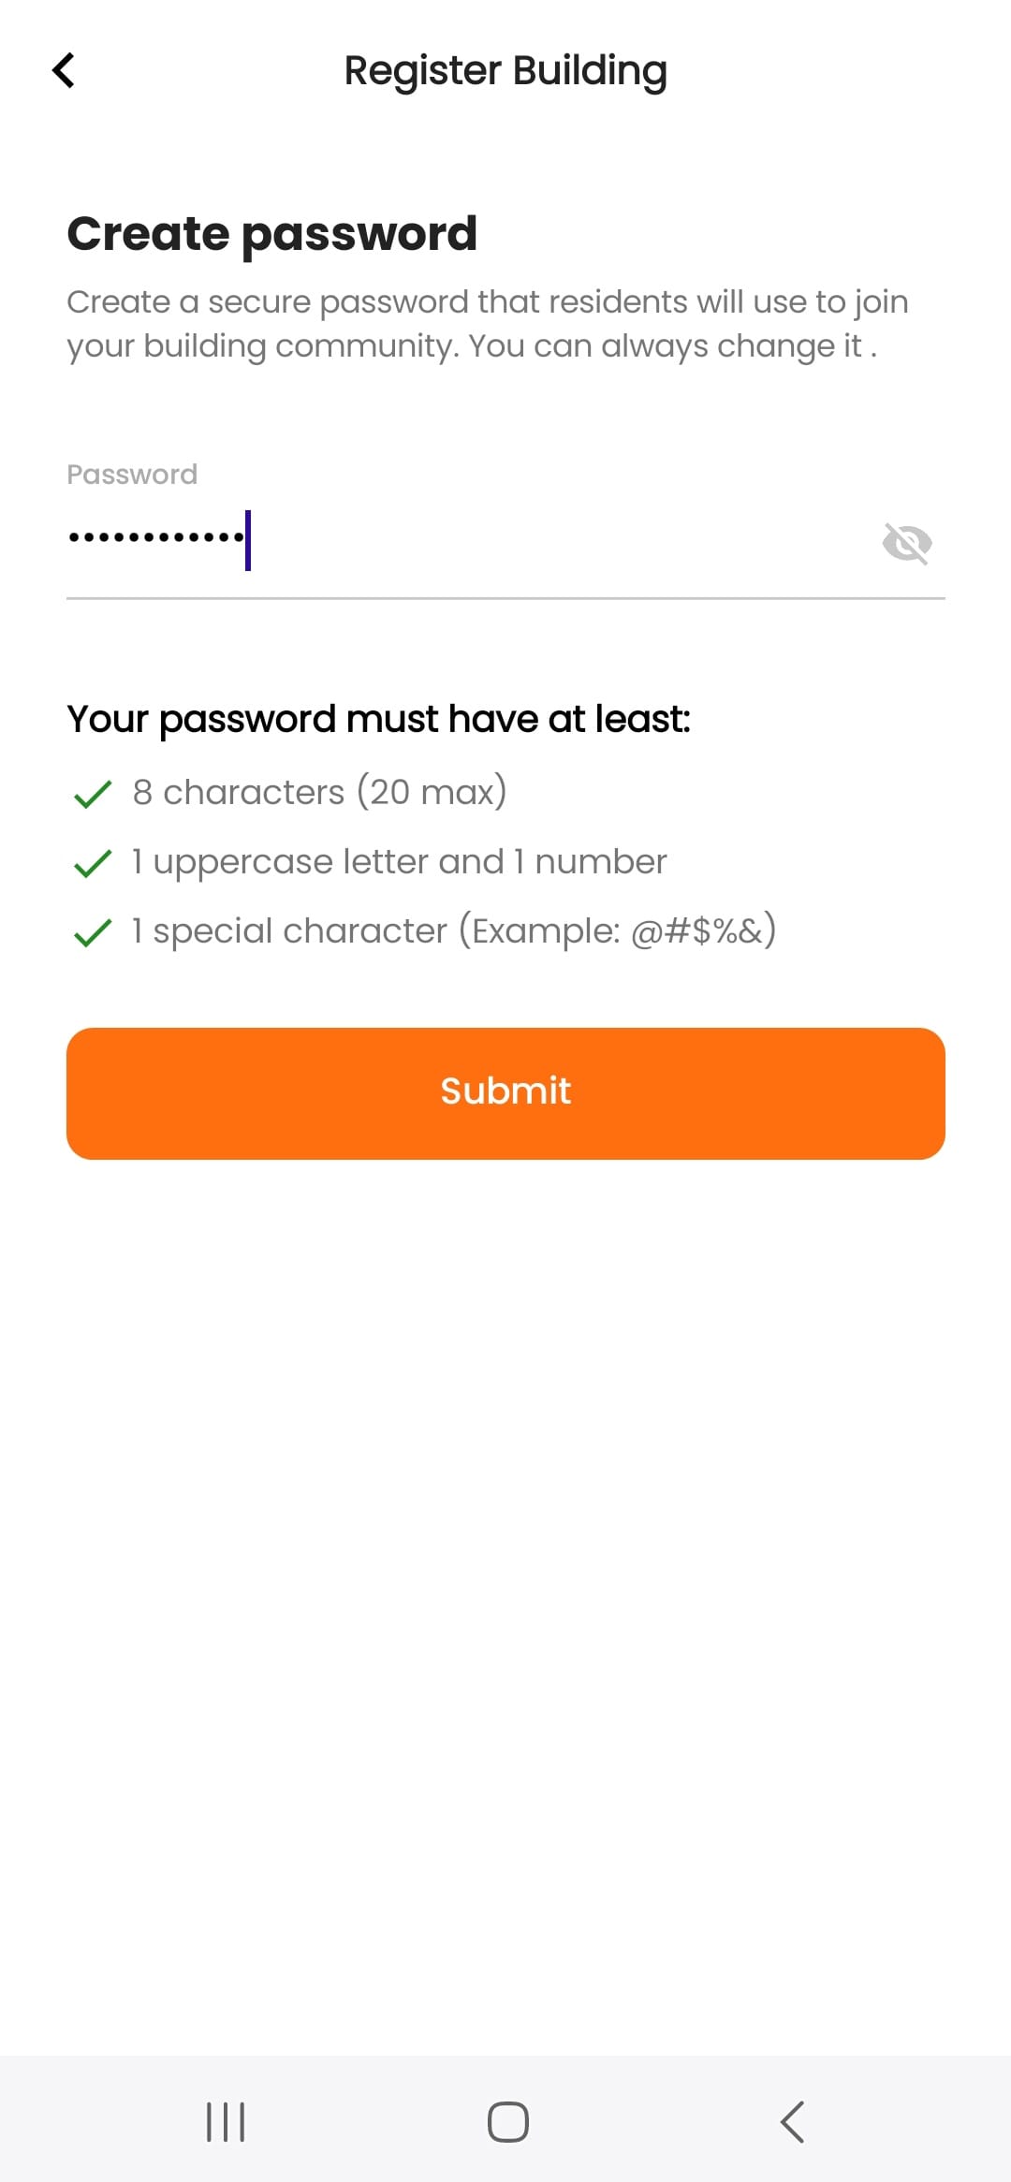
Task: Tap the "1 special character" requirement text
Action: 454,930
